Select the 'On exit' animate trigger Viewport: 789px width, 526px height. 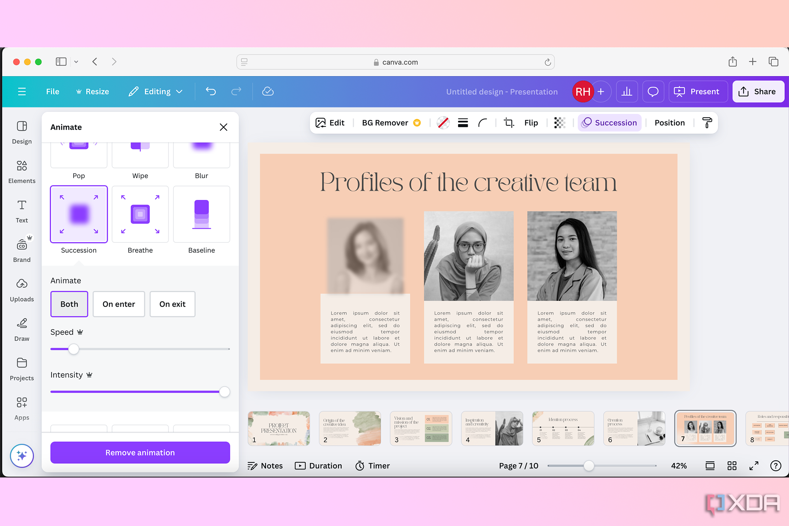click(172, 304)
